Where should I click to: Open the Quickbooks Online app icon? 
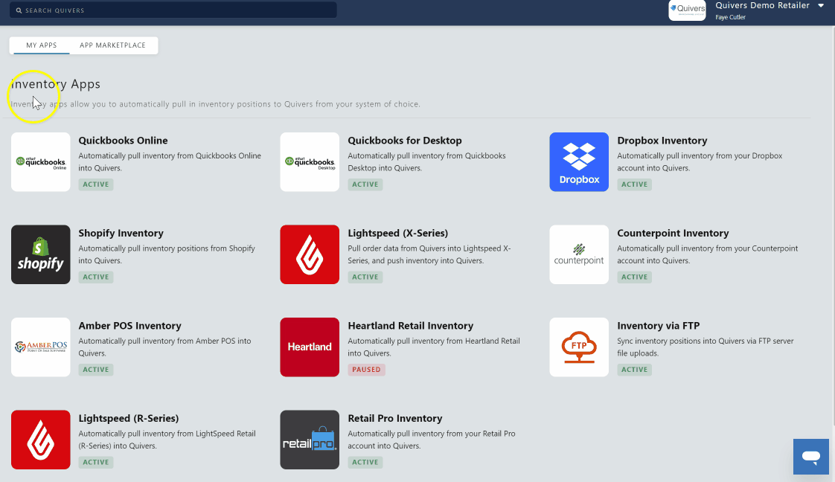[x=40, y=161]
